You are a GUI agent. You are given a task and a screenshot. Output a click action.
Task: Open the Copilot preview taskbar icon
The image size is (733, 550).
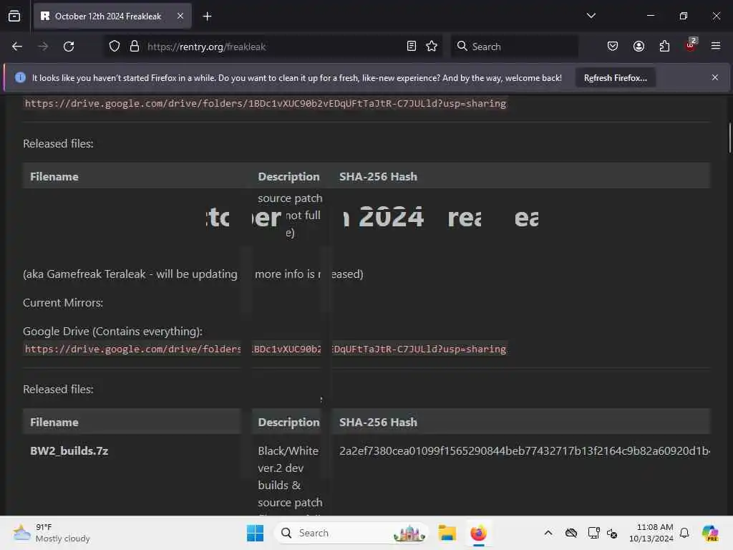tap(710, 533)
